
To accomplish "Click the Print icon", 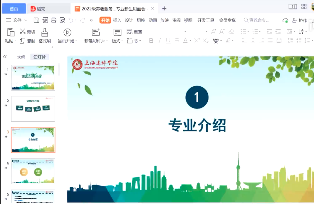I will coord(53,20).
